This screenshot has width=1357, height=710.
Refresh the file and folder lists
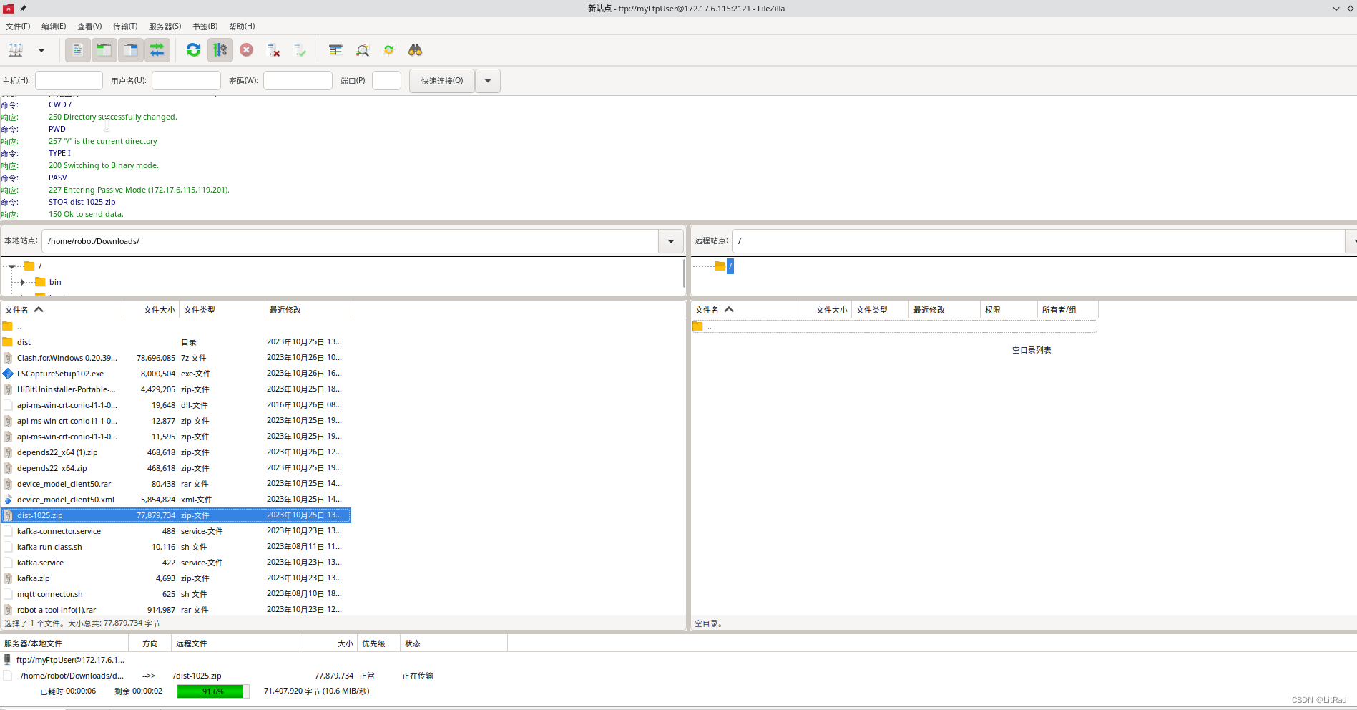click(x=193, y=50)
